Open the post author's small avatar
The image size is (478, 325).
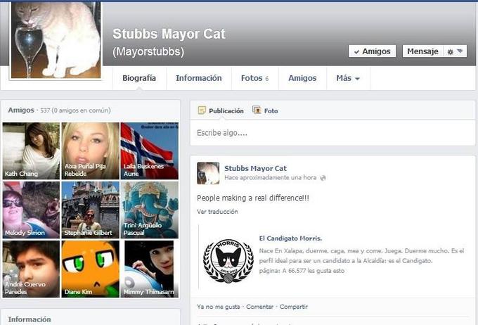(x=208, y=173)
